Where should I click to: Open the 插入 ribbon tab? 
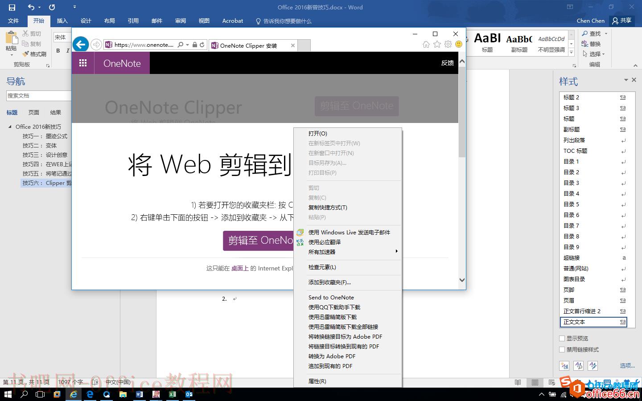point(62,20)
